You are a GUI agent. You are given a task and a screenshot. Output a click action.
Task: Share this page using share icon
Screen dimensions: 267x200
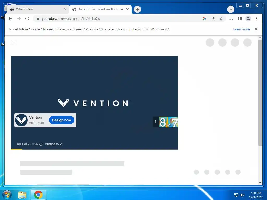[x=213, y=18]
